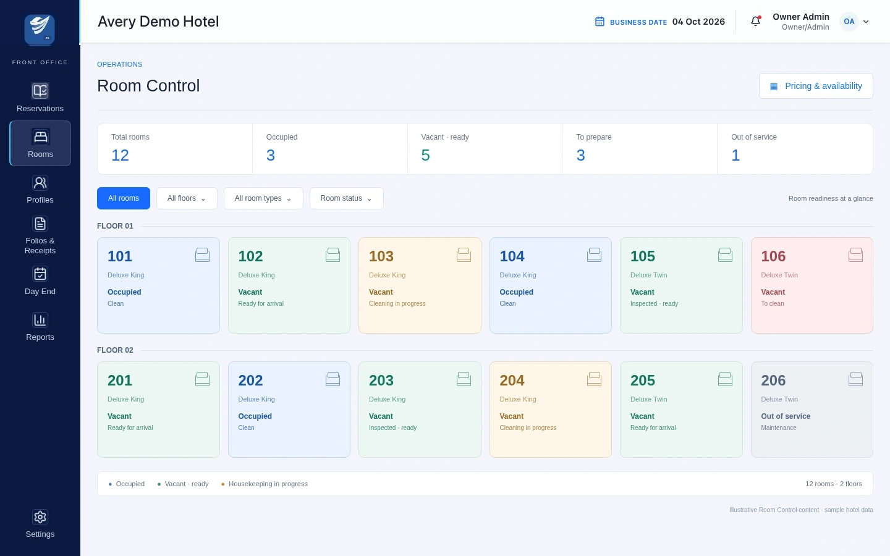Open Reports from the sidebar

pyautogui.click(x=40, y=326)
